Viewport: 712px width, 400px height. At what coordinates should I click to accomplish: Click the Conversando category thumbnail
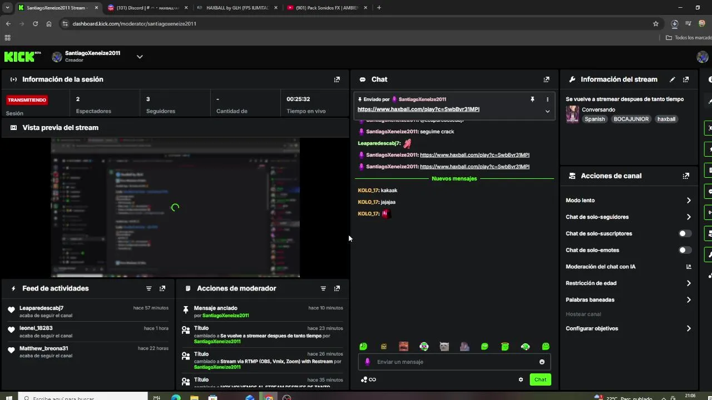572,114
